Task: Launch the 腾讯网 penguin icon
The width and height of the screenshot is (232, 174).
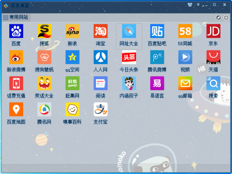Action: pos(44,109)
